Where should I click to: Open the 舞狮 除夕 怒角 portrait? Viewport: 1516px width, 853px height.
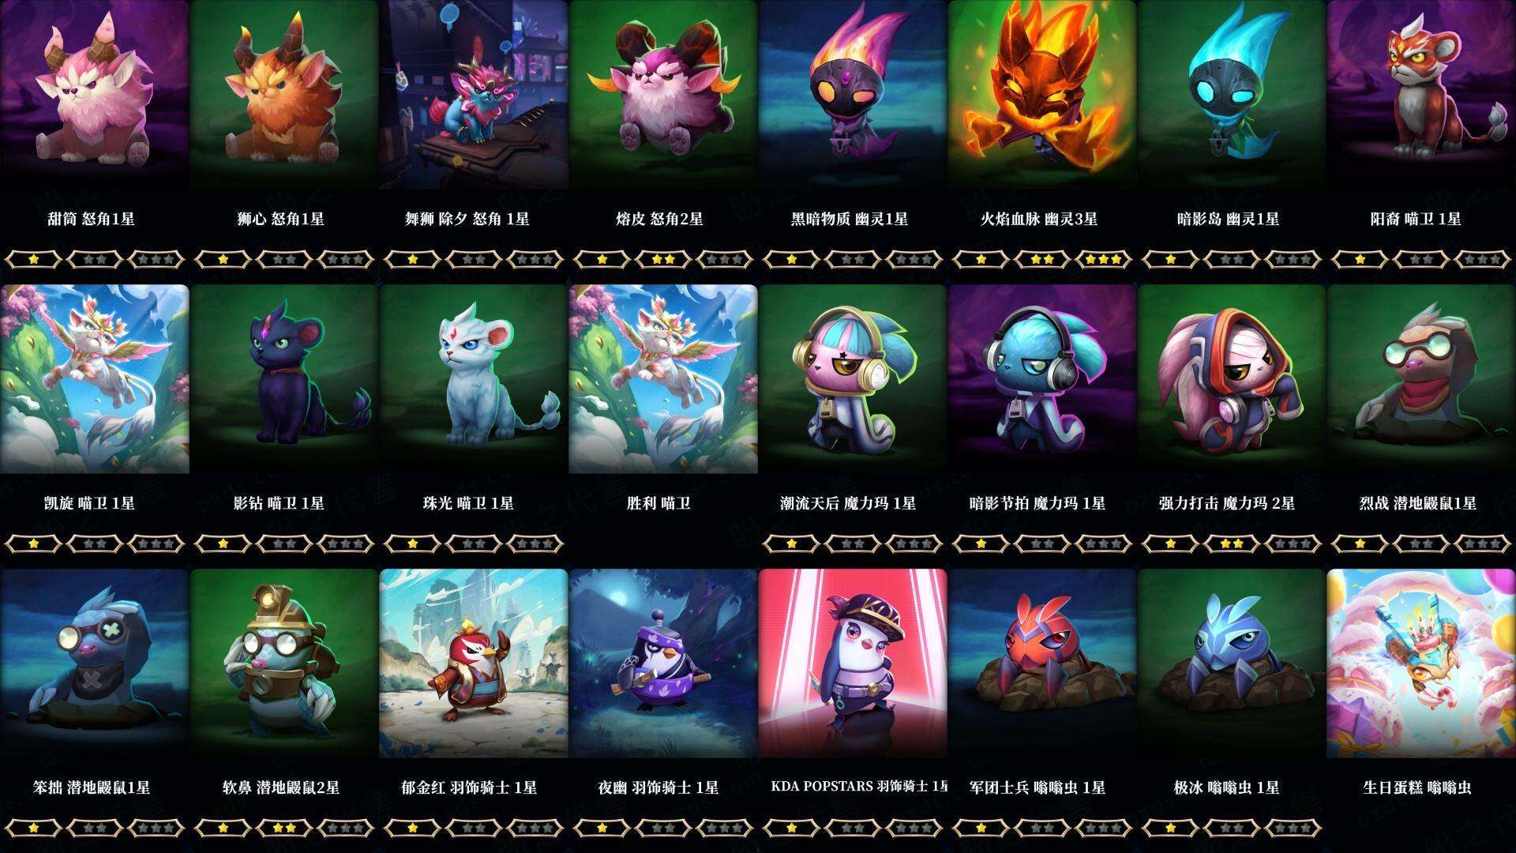tap(474, 95)
